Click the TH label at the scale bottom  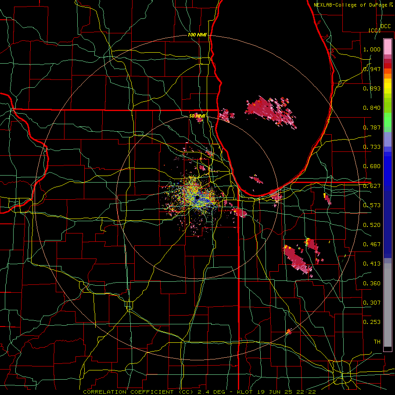[377, 342]
